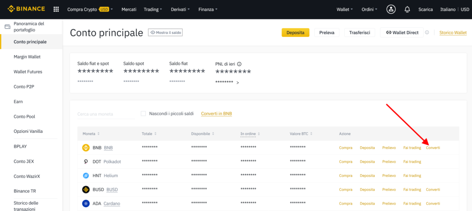This screenshot has width=472, height=211.
Task: Expand Wallet dropdown in header
Action: click(x=345, y=9)
